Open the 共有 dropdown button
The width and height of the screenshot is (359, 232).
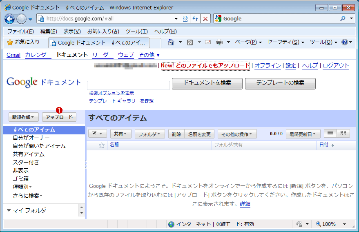pos(120,134)
